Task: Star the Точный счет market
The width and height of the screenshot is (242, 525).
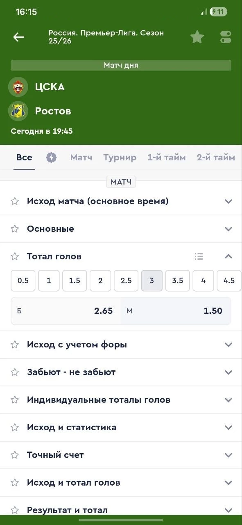Action: pos(15,455)
